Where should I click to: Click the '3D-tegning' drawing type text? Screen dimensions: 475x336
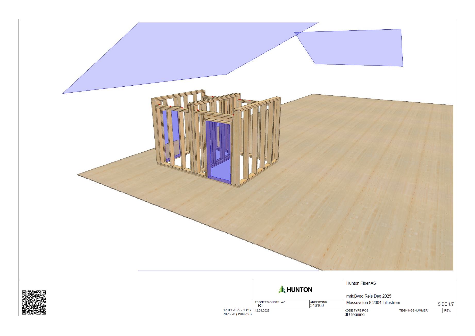coord(354,314)
